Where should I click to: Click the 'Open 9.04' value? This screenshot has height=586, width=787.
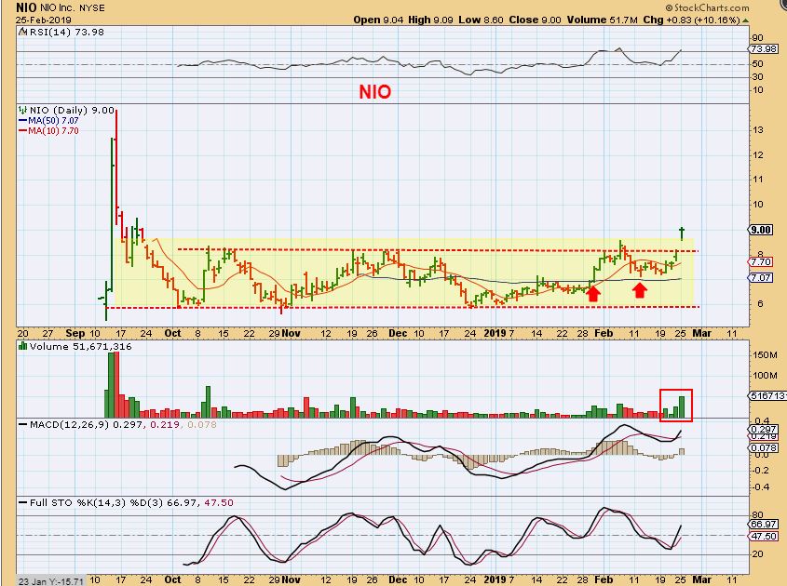click(378, 20)
